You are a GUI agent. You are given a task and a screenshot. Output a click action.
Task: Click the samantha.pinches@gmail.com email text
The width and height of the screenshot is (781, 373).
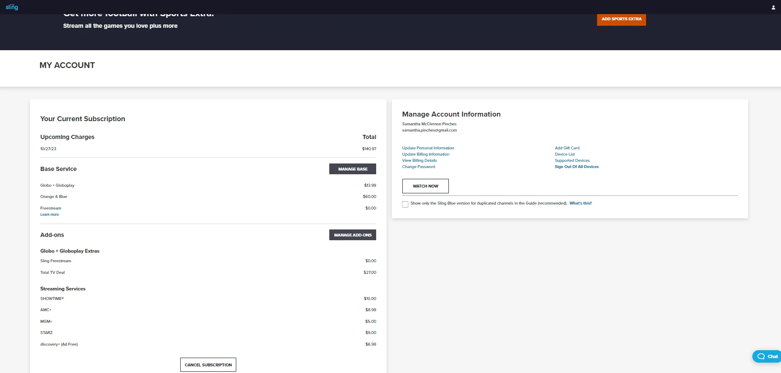click(429, 130)
